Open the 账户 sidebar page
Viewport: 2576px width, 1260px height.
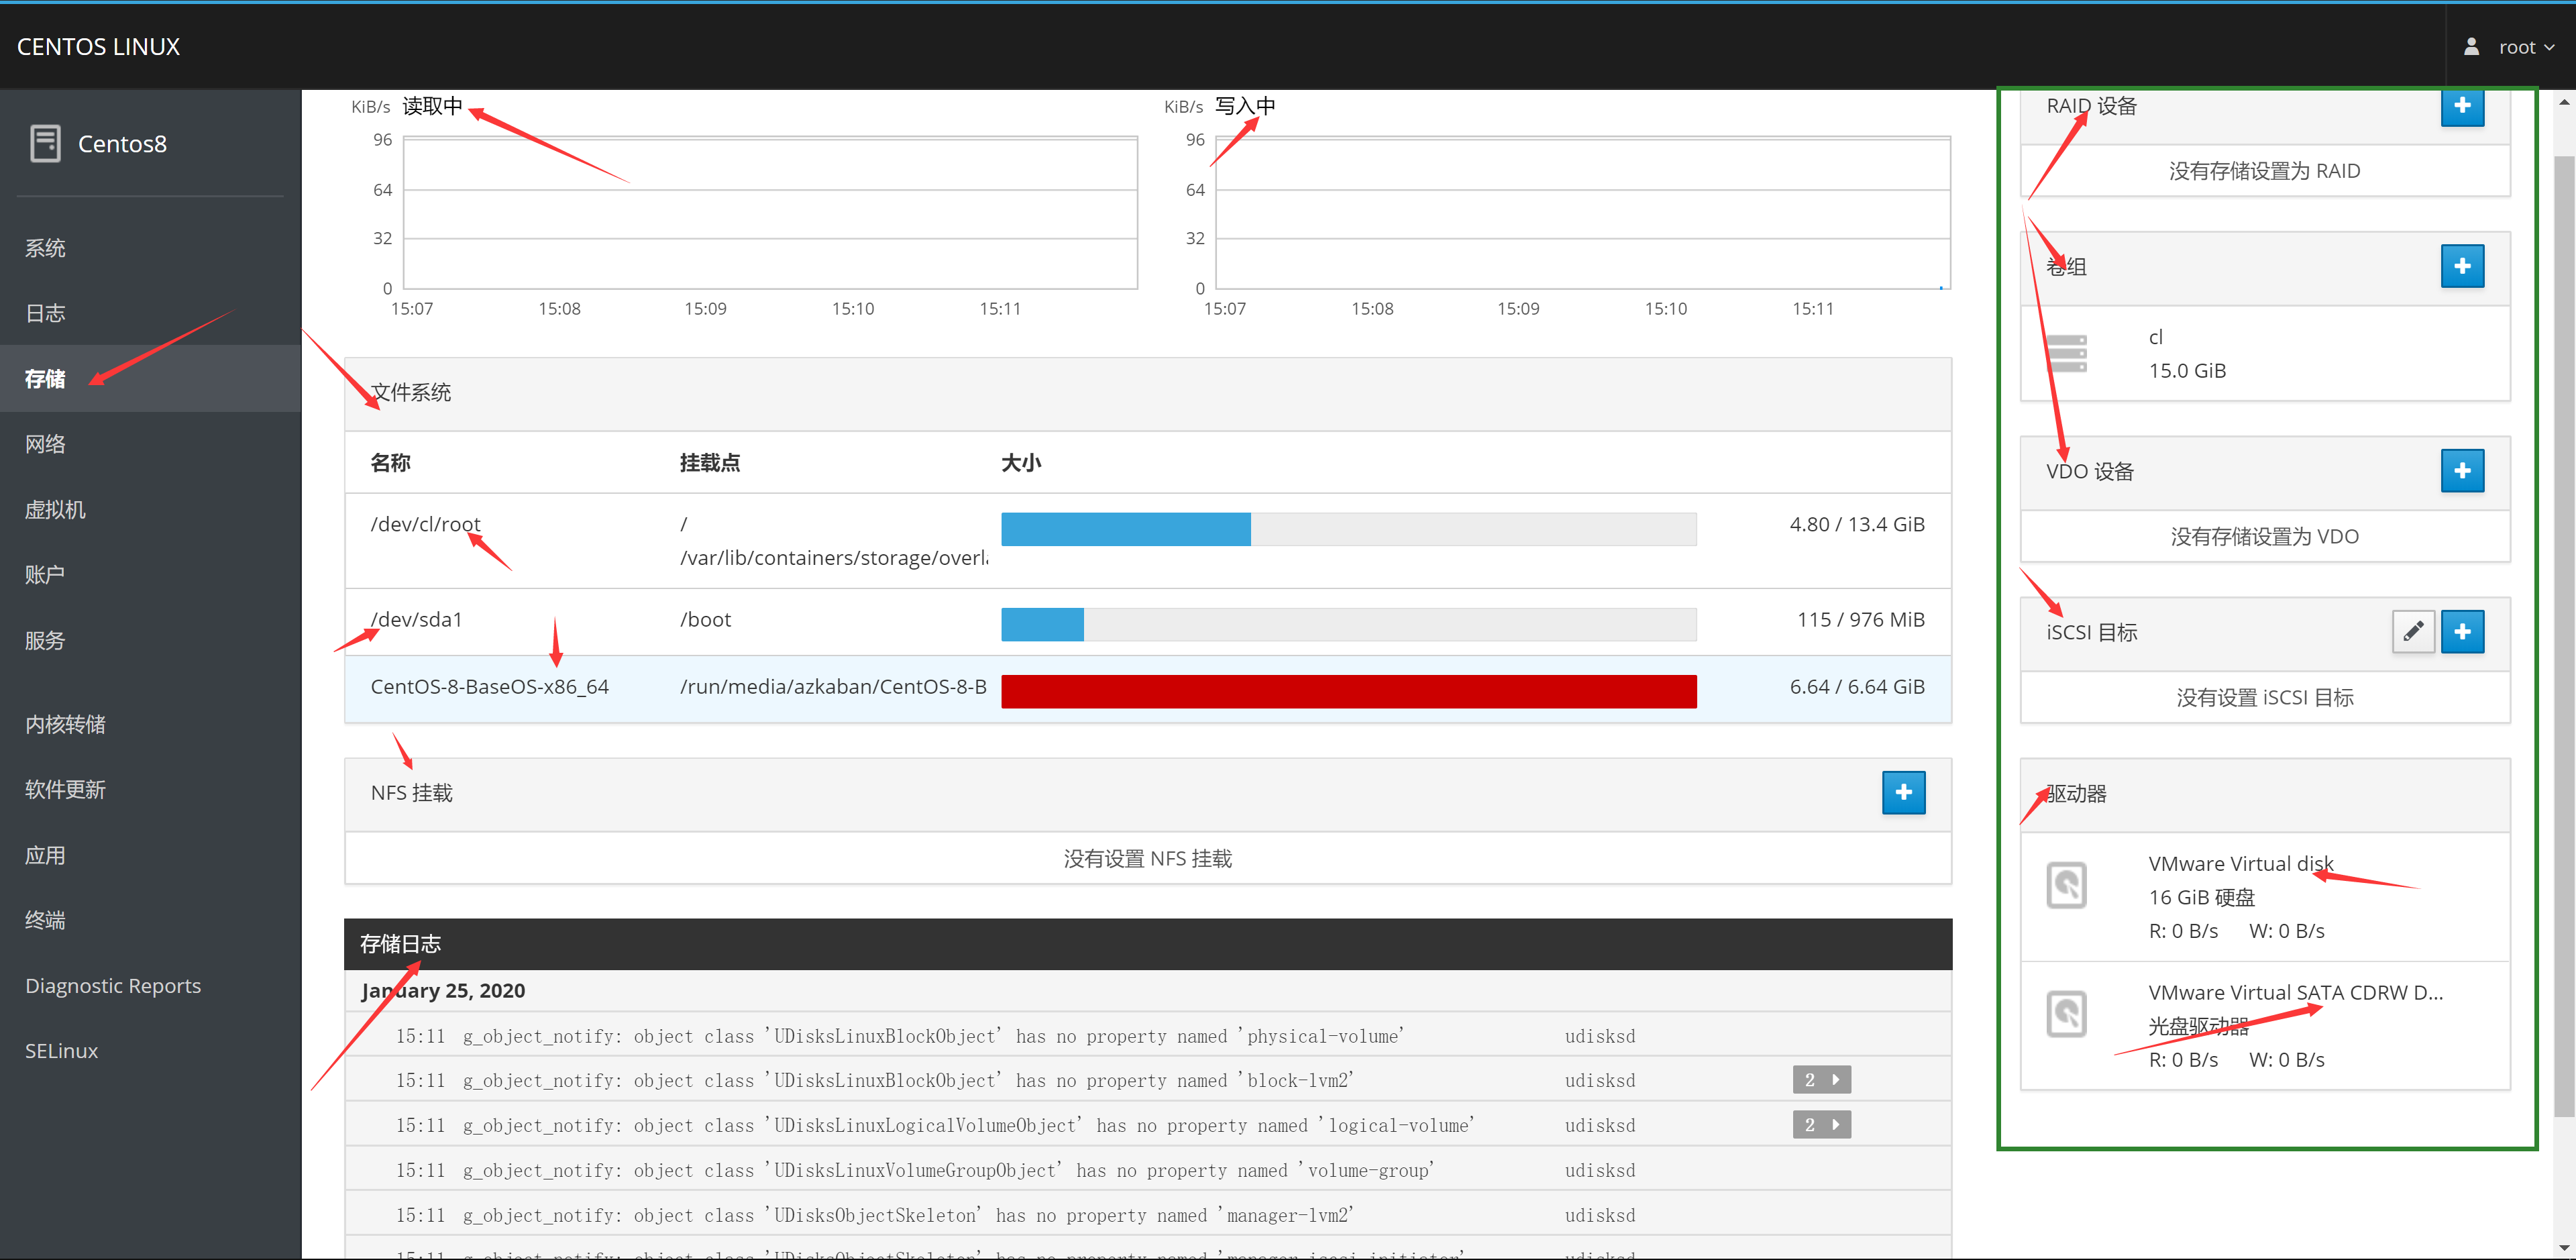(150, 575)
